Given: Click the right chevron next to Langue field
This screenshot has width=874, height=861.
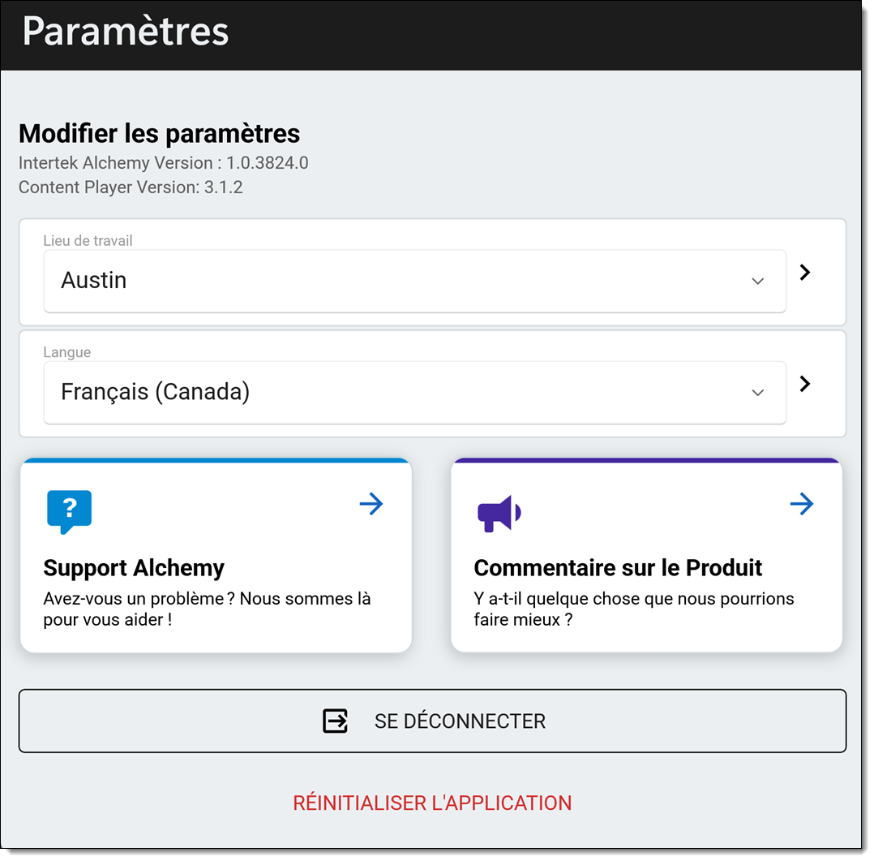Looking at the screenshot, I should point(805,384).
